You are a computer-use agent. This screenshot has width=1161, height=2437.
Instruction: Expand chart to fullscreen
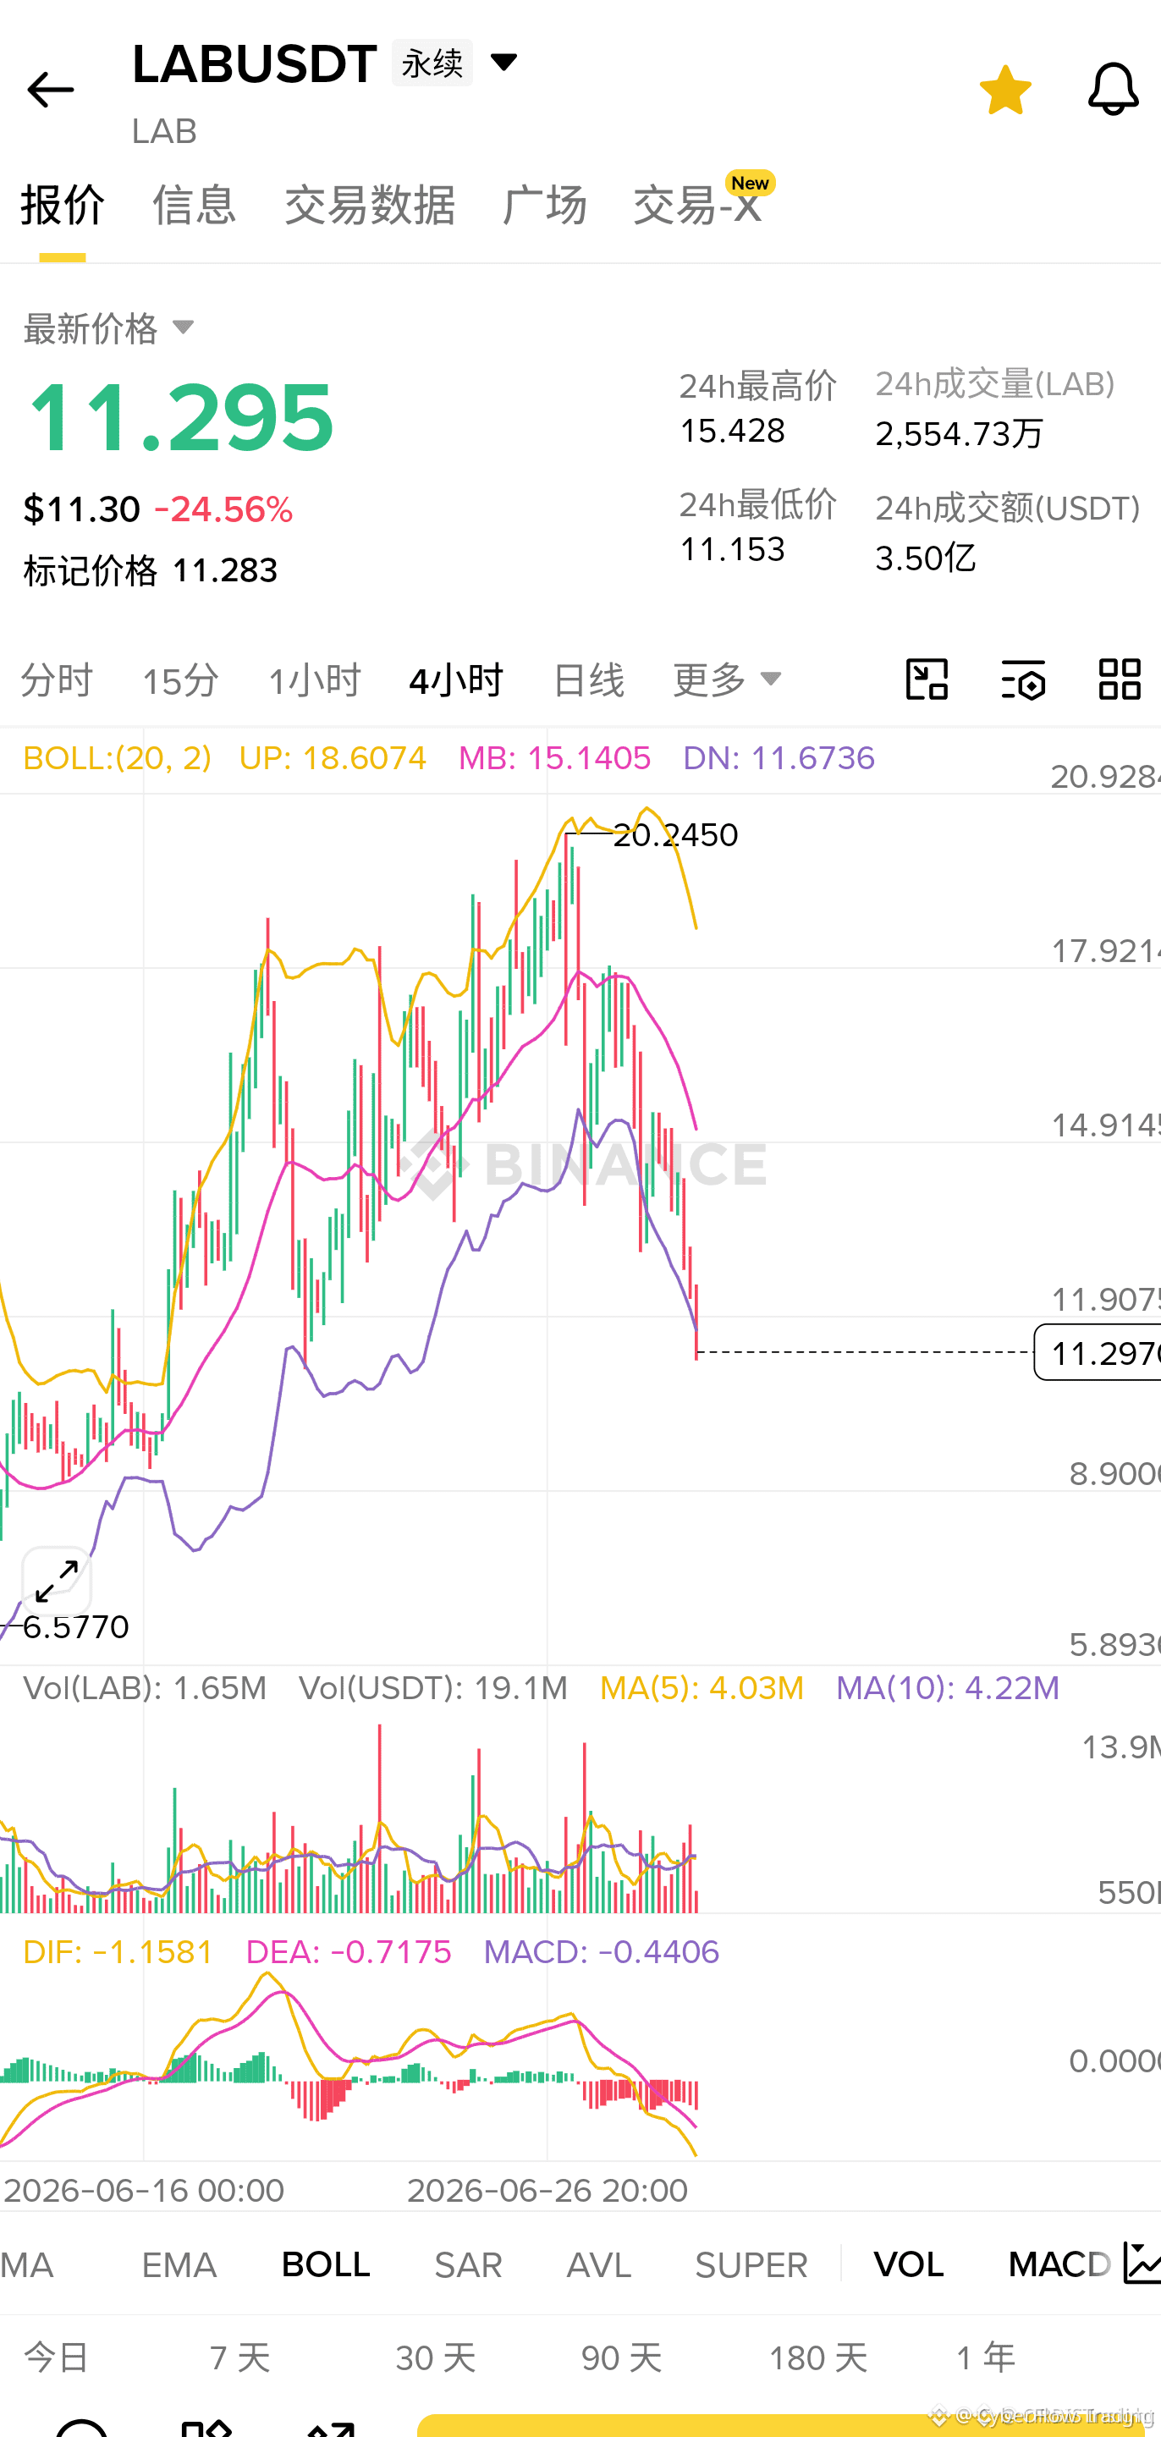tap(57, 1581)
